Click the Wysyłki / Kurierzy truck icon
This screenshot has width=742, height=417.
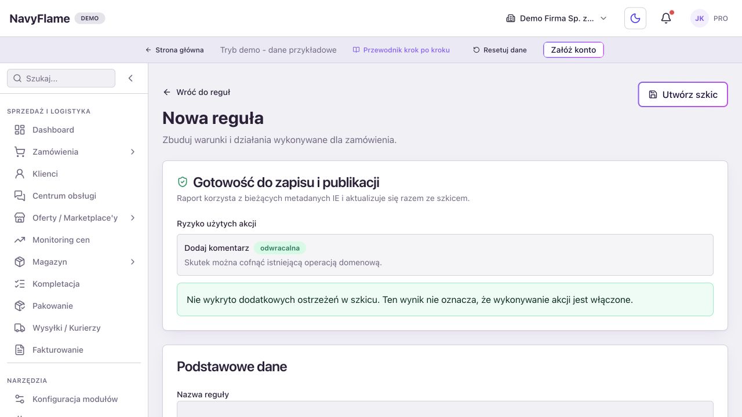point(20,328)
